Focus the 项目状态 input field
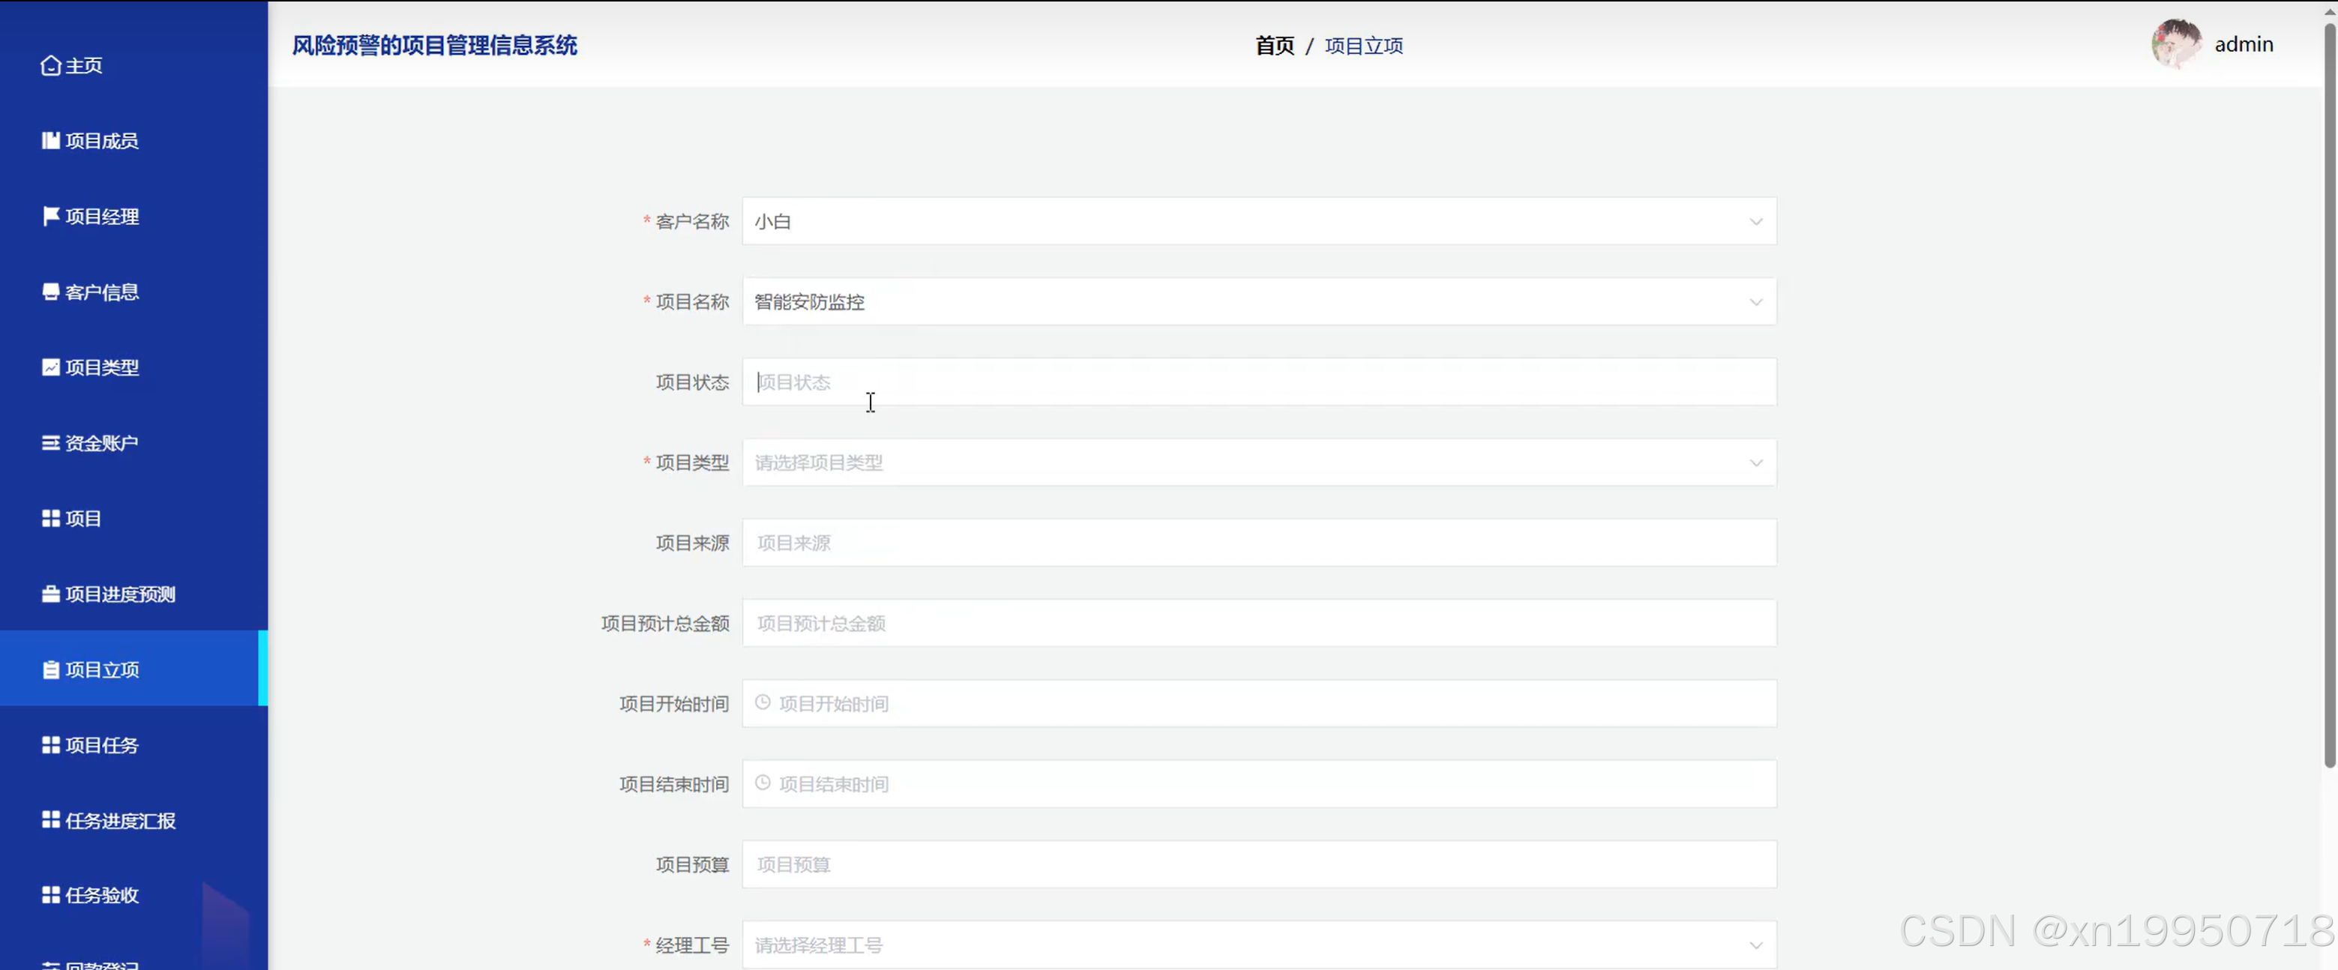 [1259, 382]
